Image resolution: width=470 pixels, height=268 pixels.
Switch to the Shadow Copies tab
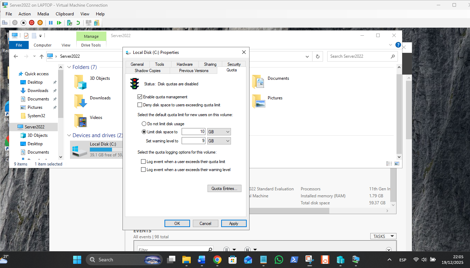pyautogui.click(x=147, y=71)
